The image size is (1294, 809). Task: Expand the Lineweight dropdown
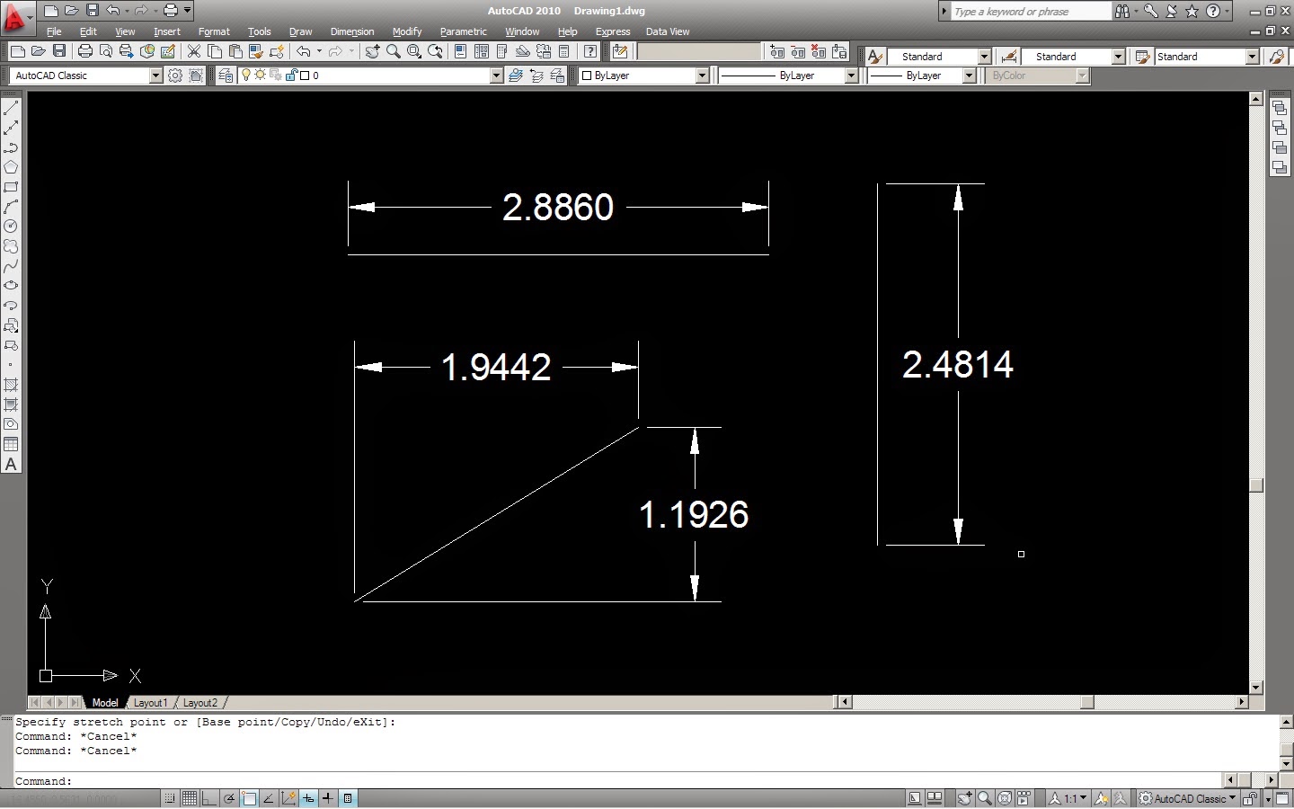tap(969, 76)
